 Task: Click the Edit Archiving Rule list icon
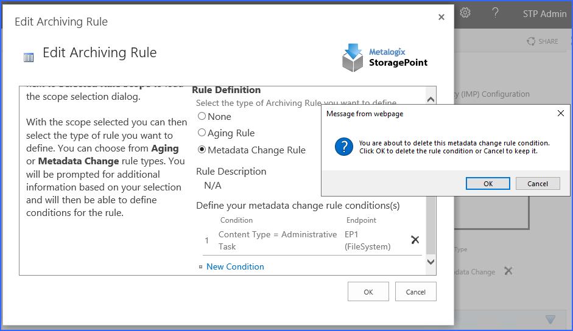pos(29,57)
